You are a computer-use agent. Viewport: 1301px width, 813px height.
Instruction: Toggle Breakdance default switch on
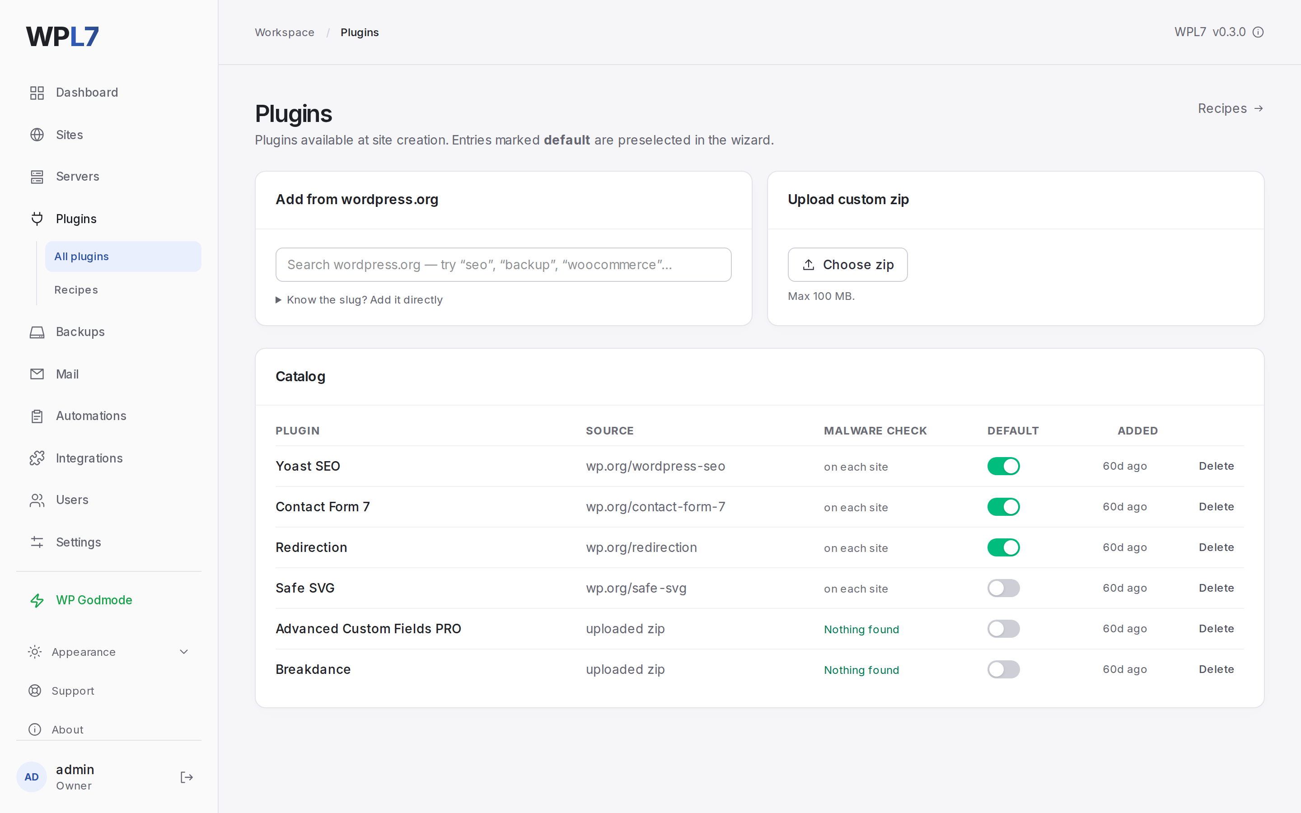[1003, 669]
